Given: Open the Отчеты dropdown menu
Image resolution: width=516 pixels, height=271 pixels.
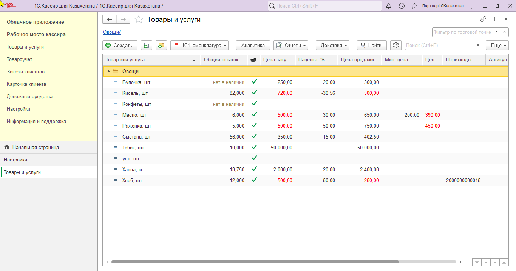Looking at the screenshot, I should click(x=291, y=45).
